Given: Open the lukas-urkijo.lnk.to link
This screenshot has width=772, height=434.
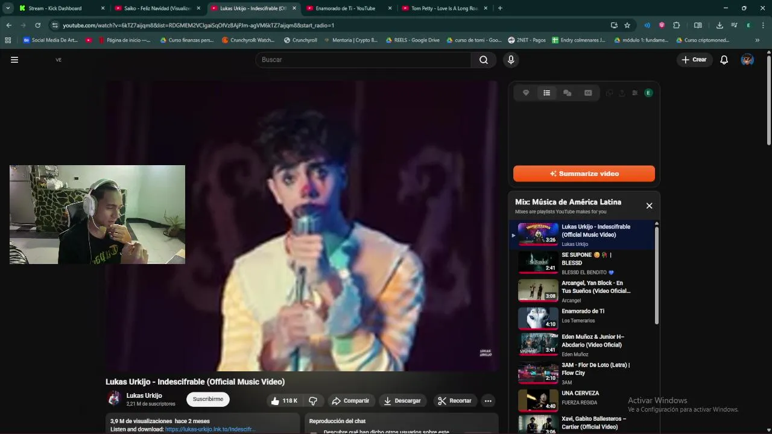Looking at the screenshot, I should click(210, 429).
